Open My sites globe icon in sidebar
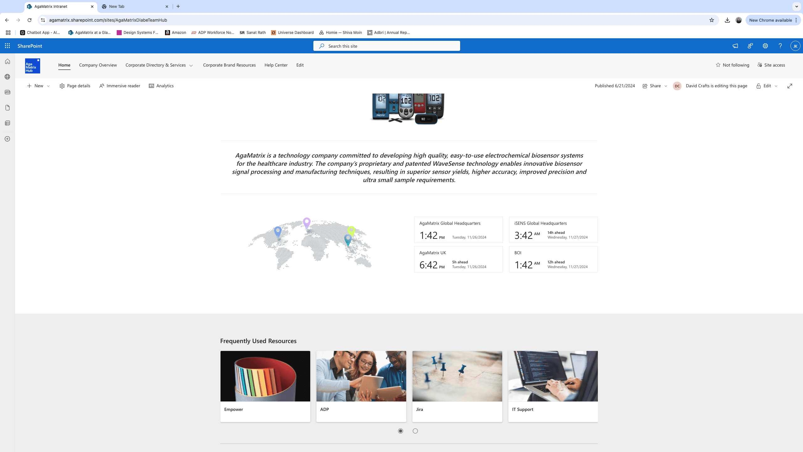The width and height of the screenshot is (803, 452). [x=8, y=77]
